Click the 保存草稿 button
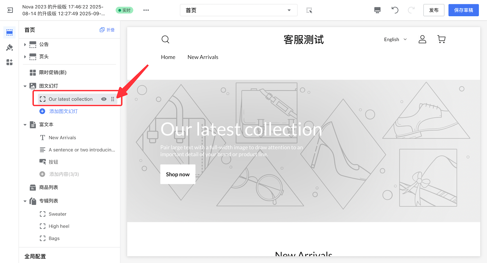Screen dimensions: 487x263 click(x=463, y=10)
